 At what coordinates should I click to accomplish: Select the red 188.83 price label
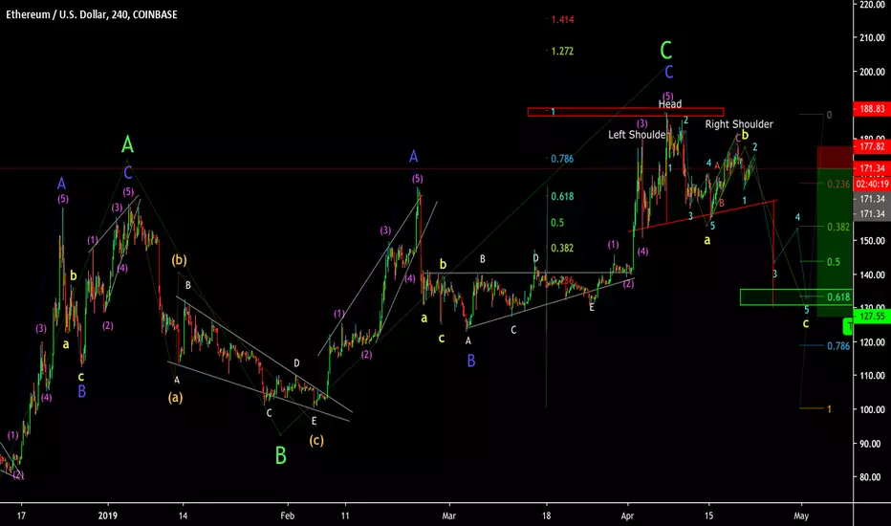[x=872, y=109]
